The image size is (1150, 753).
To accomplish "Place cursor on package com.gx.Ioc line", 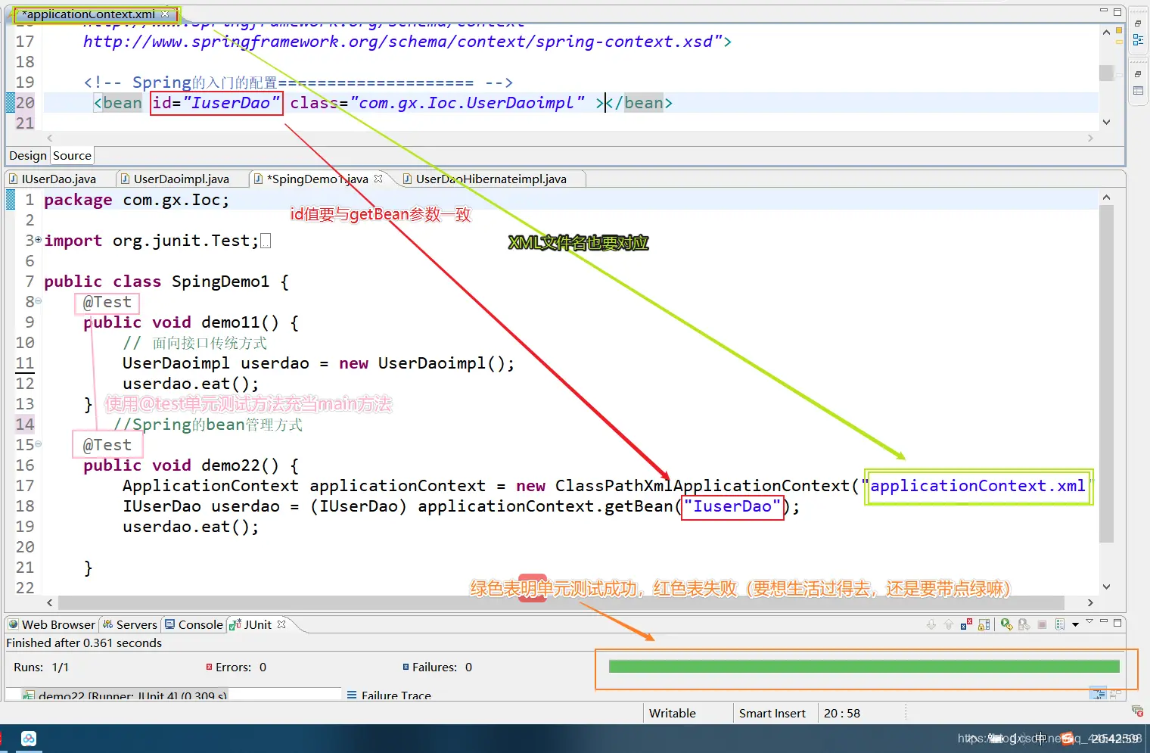I will [x=570, y=200].
